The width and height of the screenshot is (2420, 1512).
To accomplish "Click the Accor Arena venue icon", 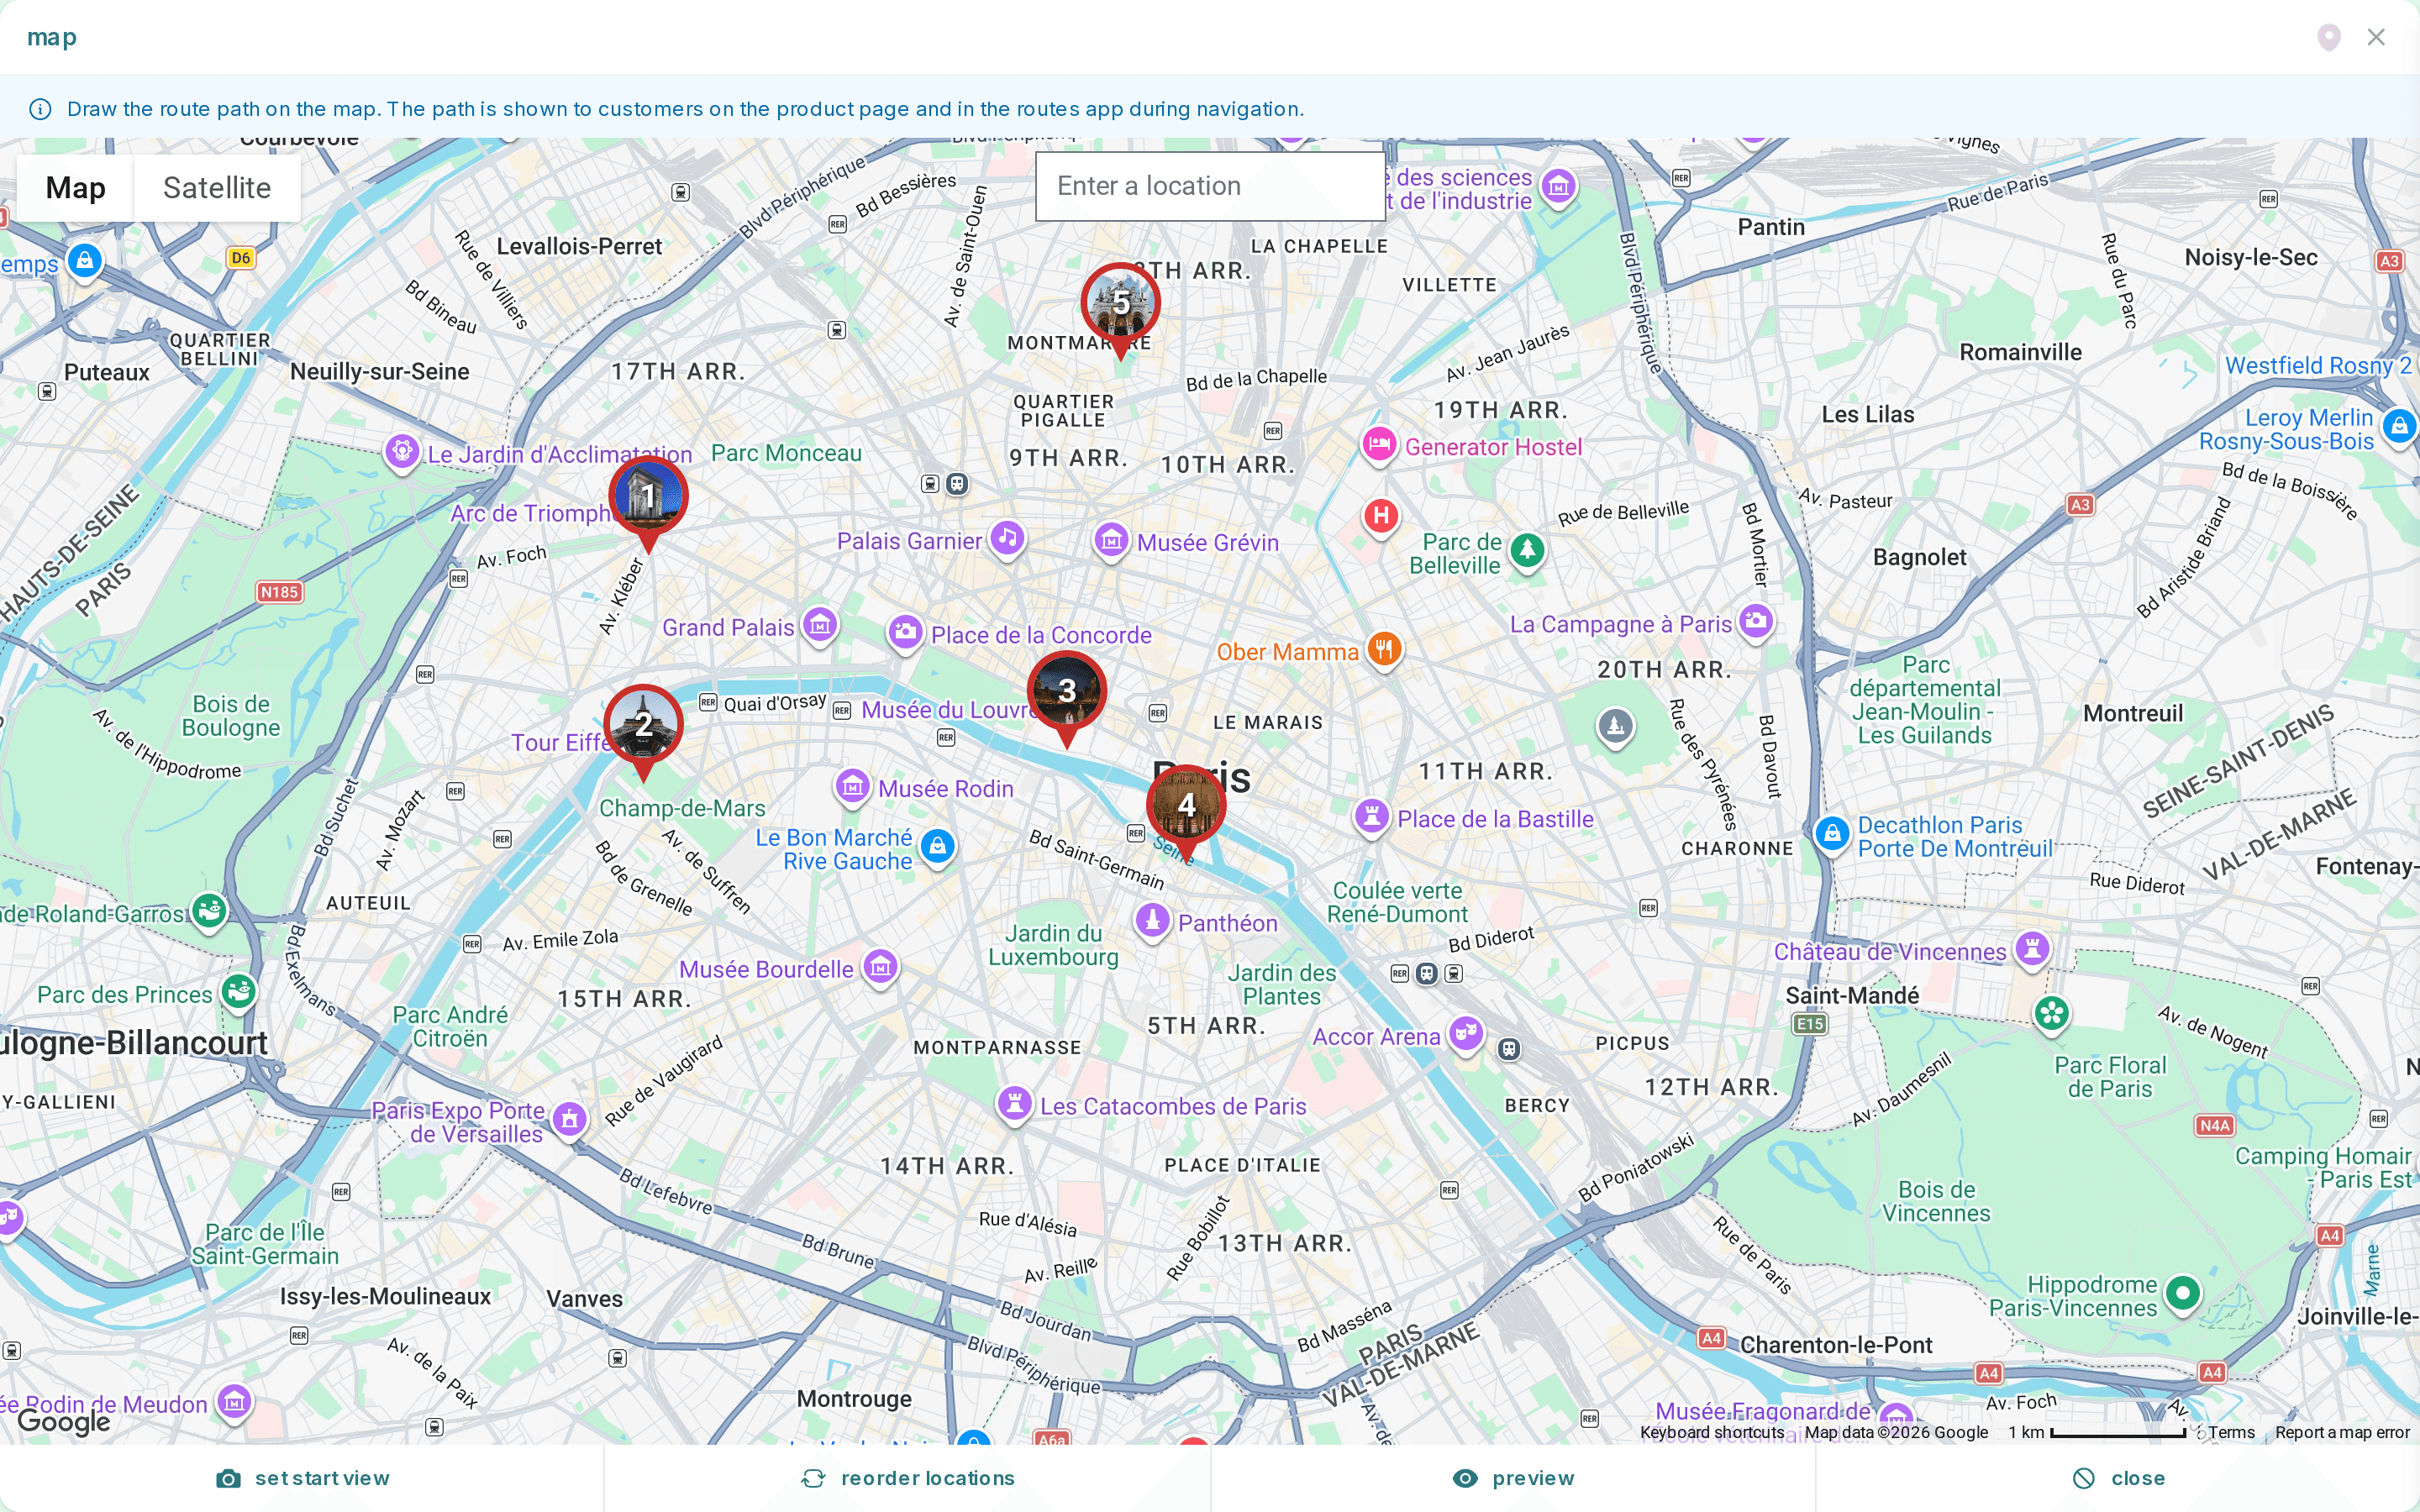I will click(1467, 1033).
